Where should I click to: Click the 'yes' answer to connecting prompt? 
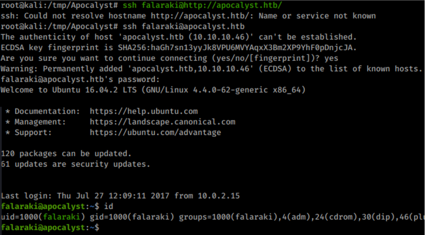(x=331, y=58)
